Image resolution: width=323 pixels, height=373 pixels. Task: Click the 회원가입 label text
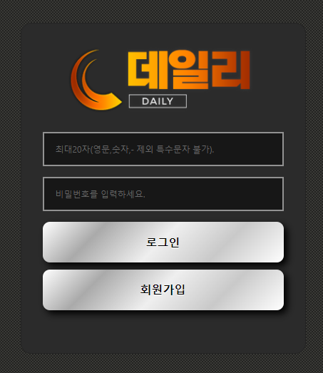[163, 290]
